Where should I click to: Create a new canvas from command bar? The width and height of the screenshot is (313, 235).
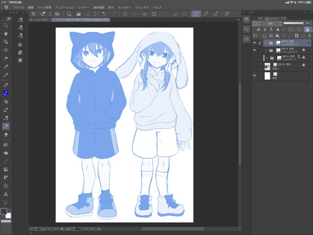(69, 14)
